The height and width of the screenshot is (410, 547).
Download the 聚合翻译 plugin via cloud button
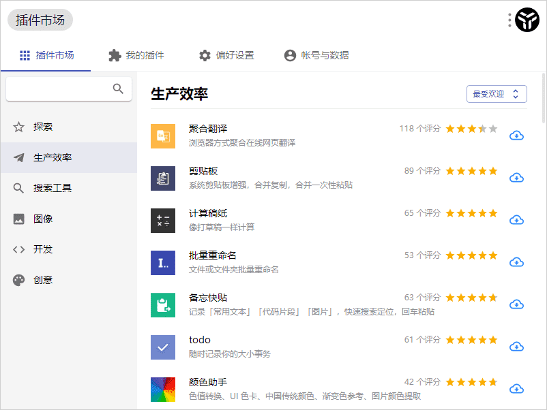click(x=516, y=136)
